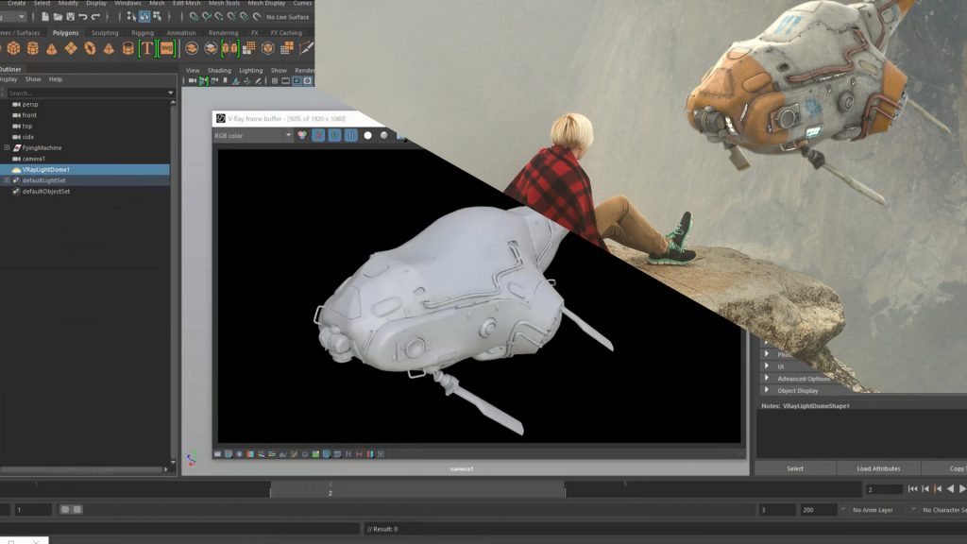Viewport: 967px width, 544px height.
Task: Click the Save Scene icon in the toolbar
Action: click(x=72, y=16)
